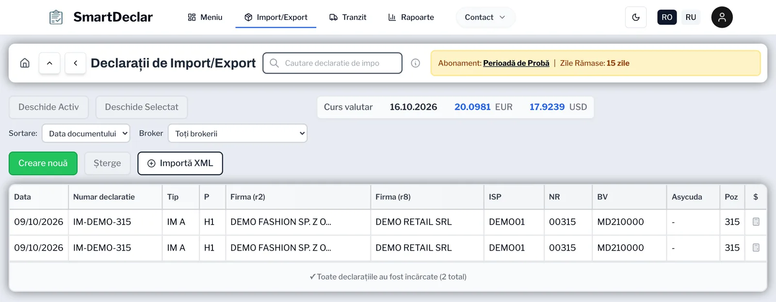776x302 pixels.
Task: Switch to the Import/Export tab
Action: point(276,17)
